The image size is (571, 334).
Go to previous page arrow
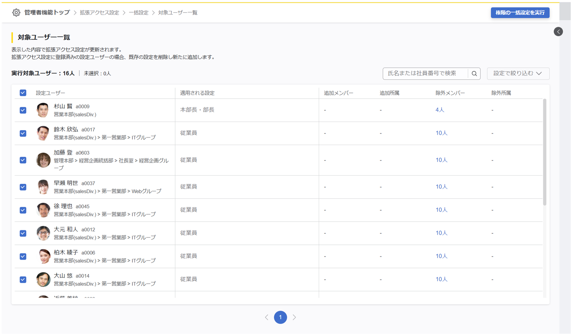[x=266, y=317]
